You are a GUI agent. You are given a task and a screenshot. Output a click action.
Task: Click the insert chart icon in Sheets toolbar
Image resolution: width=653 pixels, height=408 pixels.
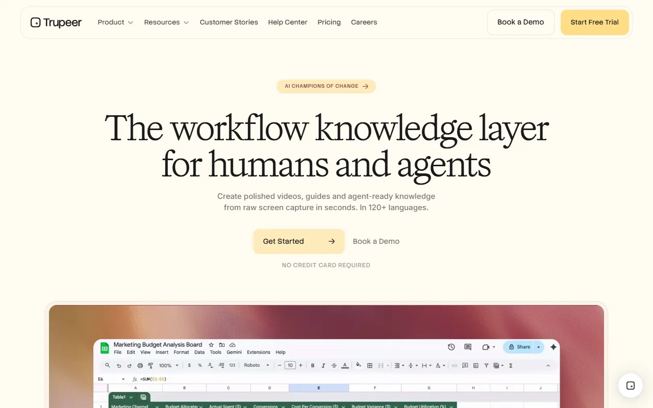pos(476,365)
